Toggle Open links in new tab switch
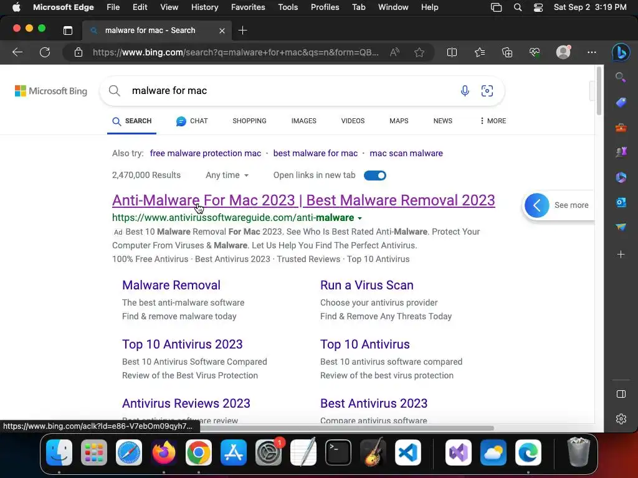This screenshot has height=478, width=638. pos(374,175)
